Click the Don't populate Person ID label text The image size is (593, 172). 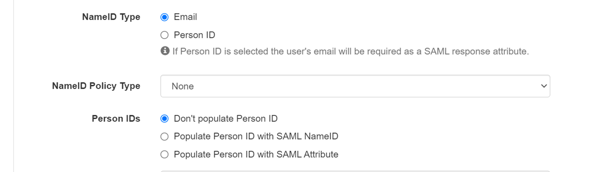226,118
